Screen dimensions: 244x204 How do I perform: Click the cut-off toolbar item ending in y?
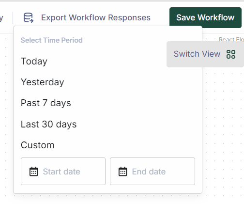tap(1, 18)
